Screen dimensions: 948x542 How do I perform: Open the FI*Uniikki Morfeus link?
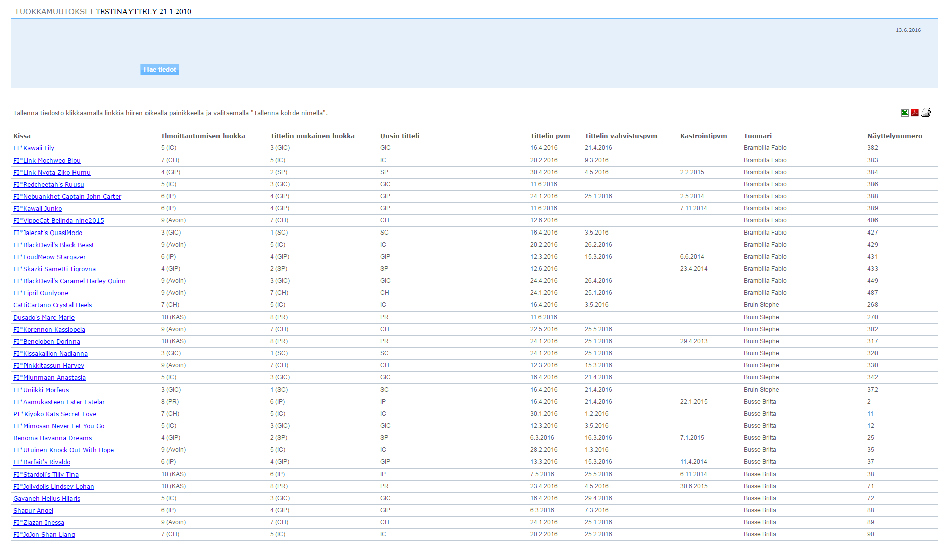coord(41,390)
